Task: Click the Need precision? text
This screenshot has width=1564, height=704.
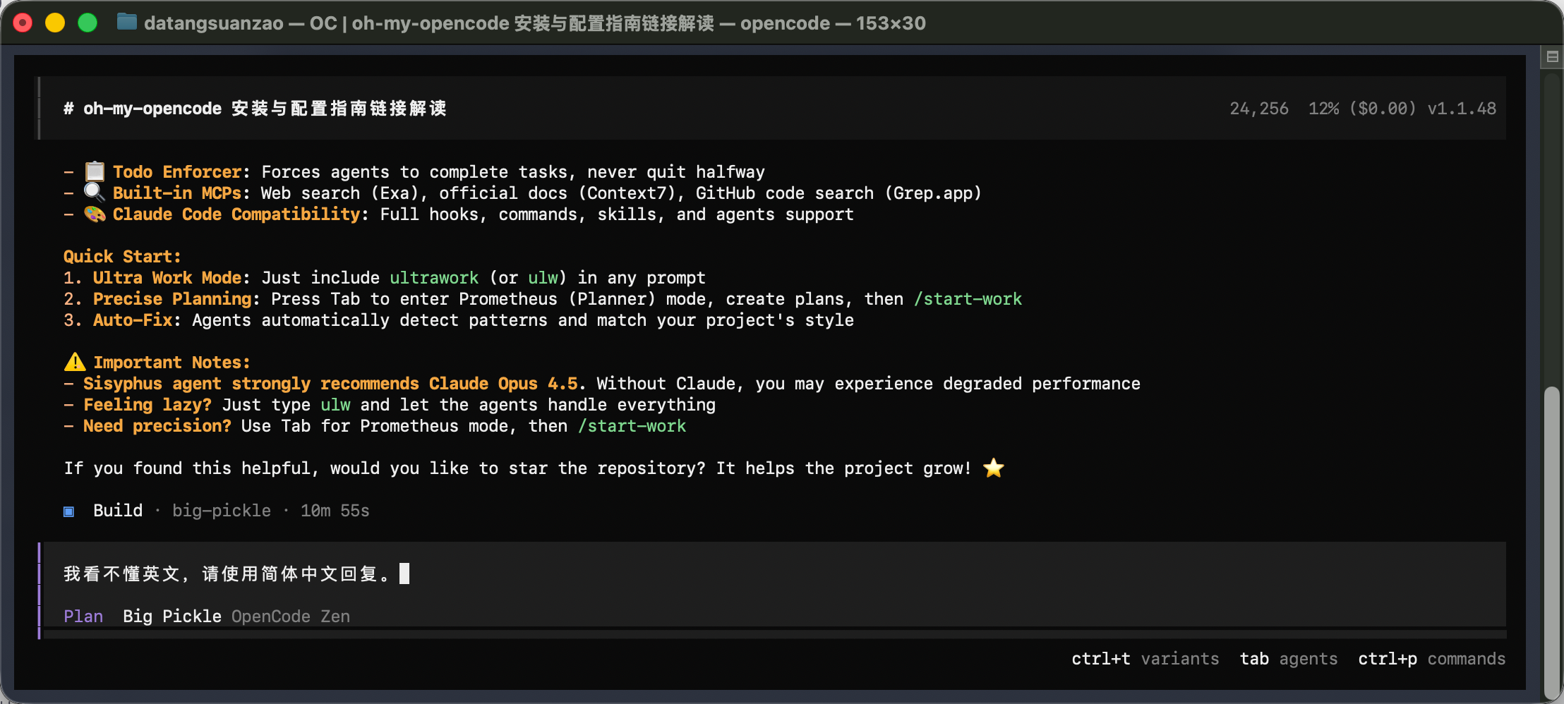Action: (x=157, y=425)
